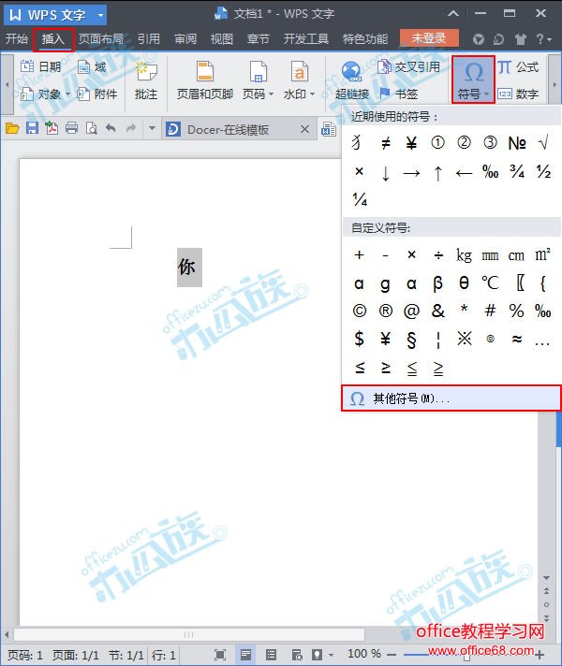562x666 pixels.
Task: Click the 书签 bookmark button
Action: point(398,94)
